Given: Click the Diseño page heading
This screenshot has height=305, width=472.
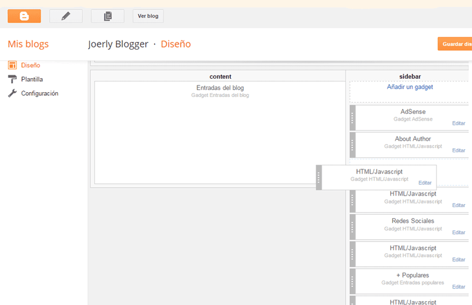Looking at the screenshot, I should (176, 44).
